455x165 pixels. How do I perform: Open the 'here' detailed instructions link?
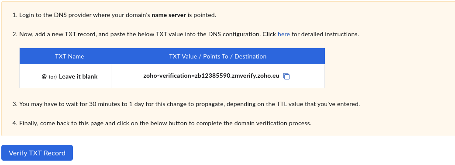click(x=283, y=34)
